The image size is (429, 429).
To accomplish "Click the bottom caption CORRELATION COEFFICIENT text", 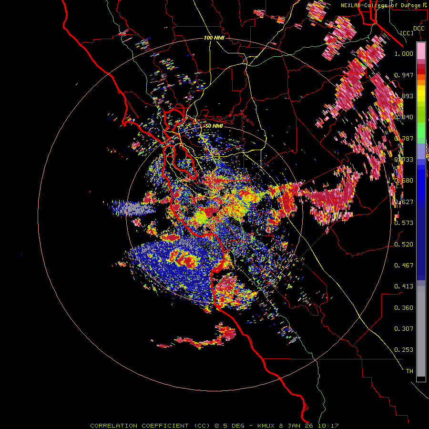I will tap(139, 426).
